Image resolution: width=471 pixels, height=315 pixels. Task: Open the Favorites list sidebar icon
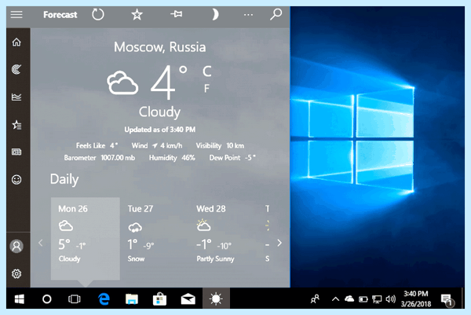[x=16, y=124]
